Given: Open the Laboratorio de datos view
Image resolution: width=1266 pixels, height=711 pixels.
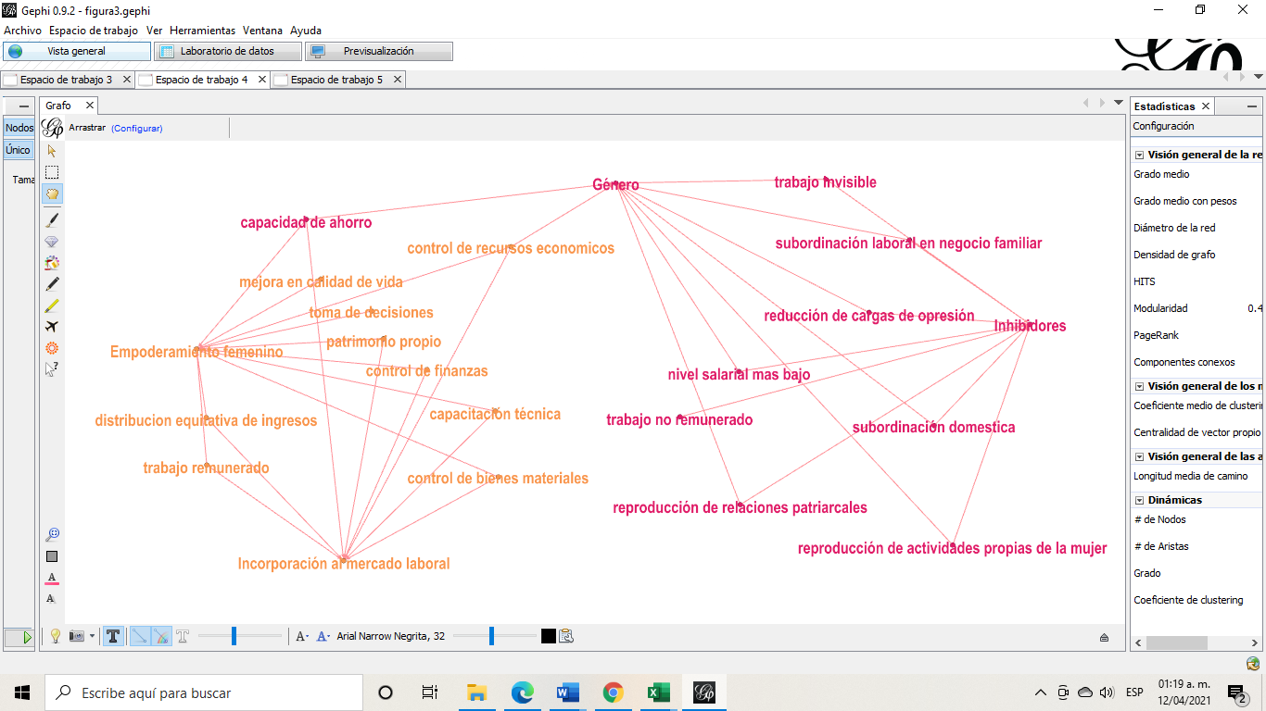Looking at the screenshot, I should point(227,51).
